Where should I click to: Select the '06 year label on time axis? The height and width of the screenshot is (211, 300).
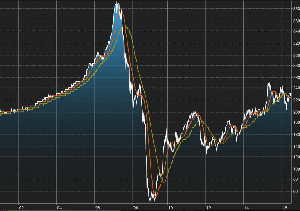pos(97,208)
